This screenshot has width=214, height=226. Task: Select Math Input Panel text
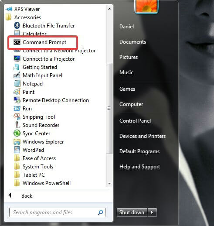42,75
